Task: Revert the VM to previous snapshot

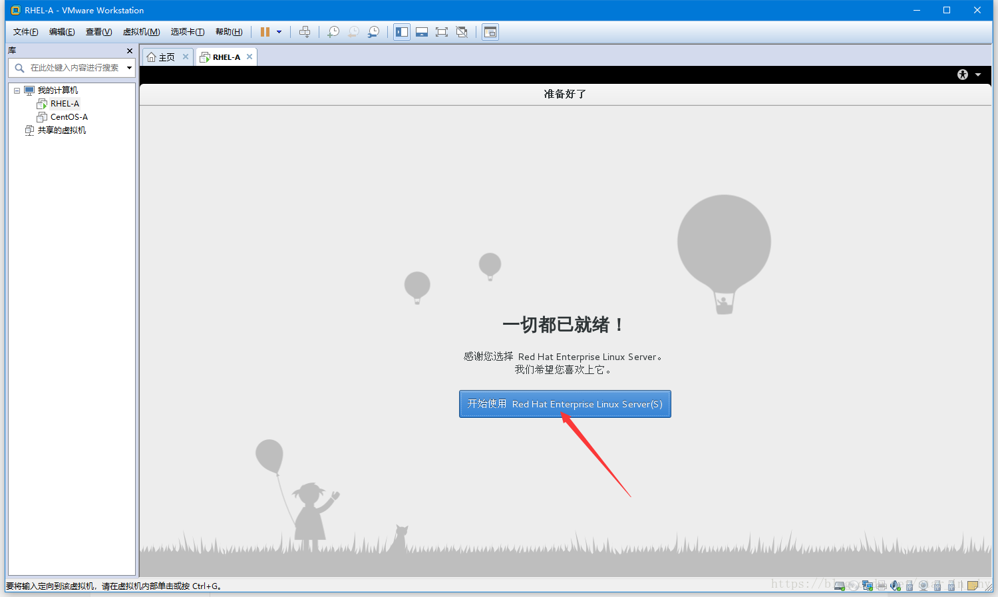Action: pos(353,32)
